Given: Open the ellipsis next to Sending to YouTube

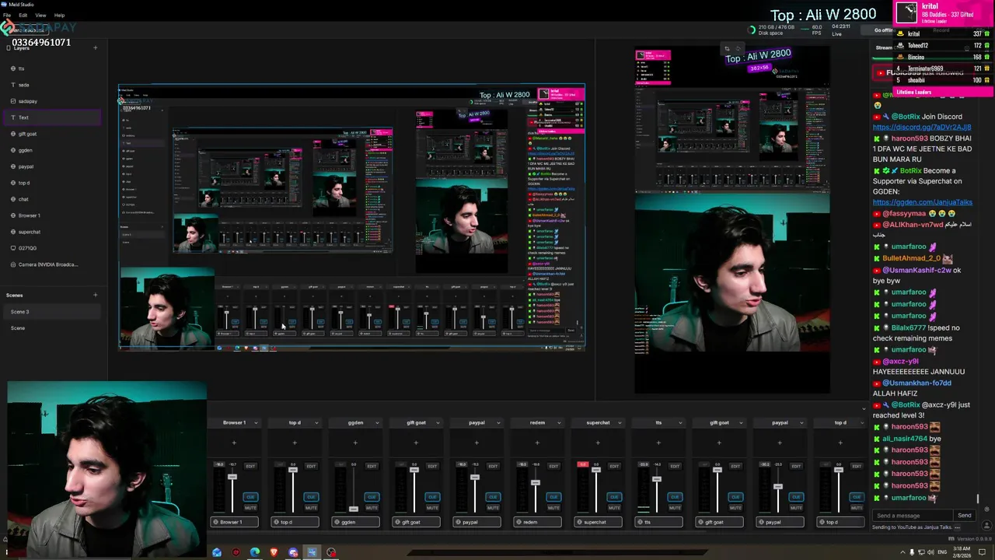Looking at the screenshot, I should click(x=957, y=527).
